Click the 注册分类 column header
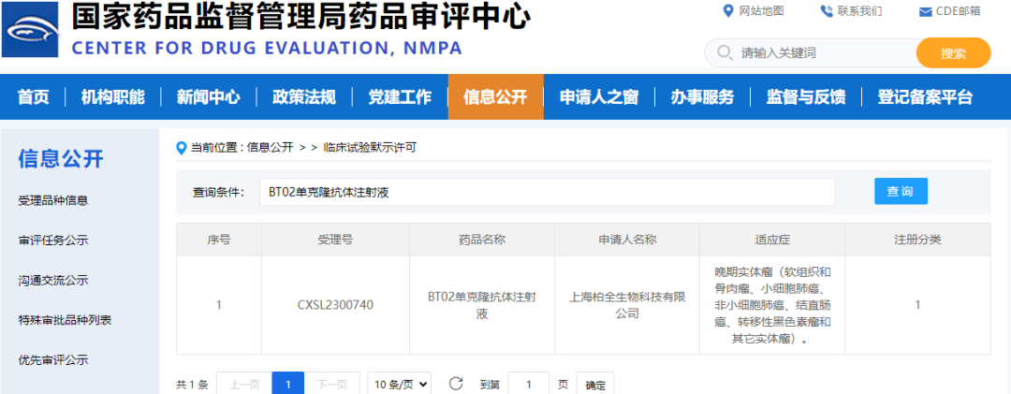The image size is (1011, 394). (917, 240)
